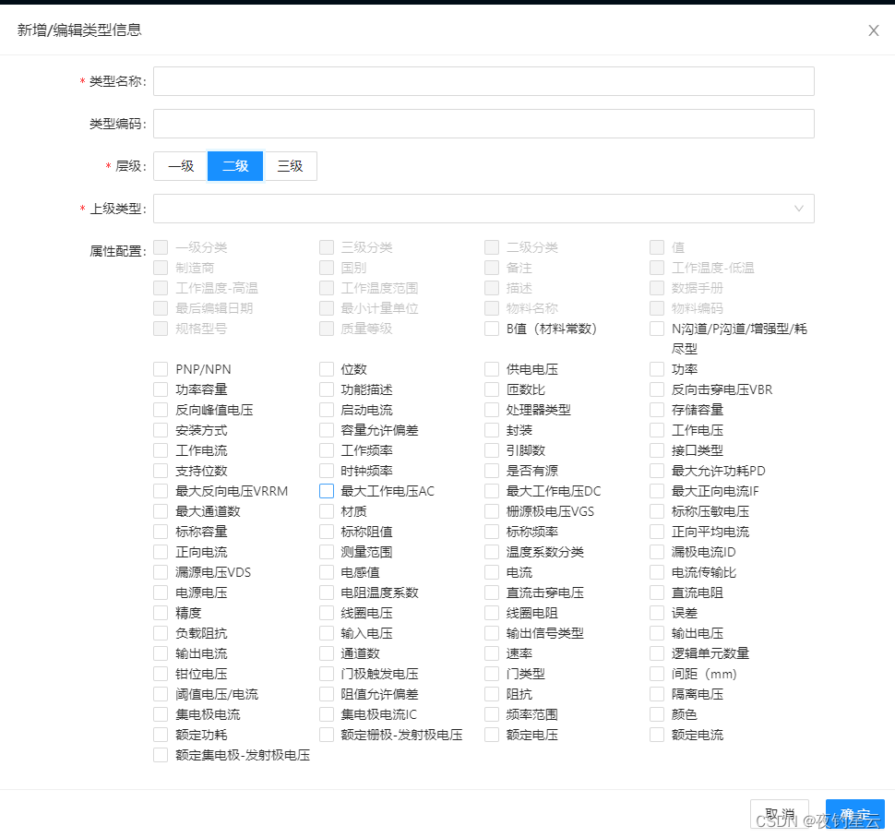This screenshot has height=838, width=895.
Task: Check the 额定电流 checkbox
Action: [658, 735]
